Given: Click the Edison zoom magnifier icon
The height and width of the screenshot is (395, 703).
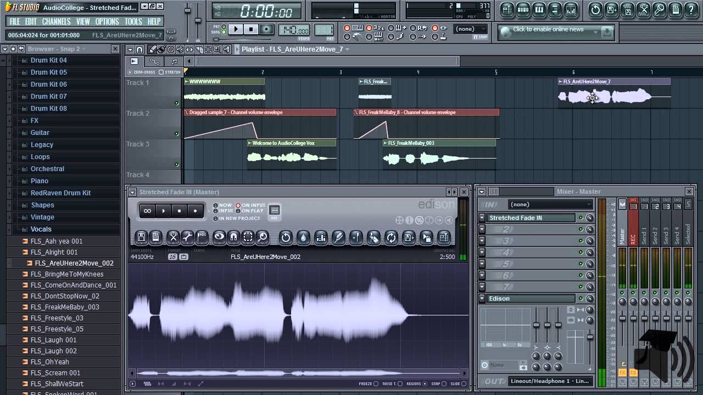Looking at the screenshot, I should (x=263, y=237).
